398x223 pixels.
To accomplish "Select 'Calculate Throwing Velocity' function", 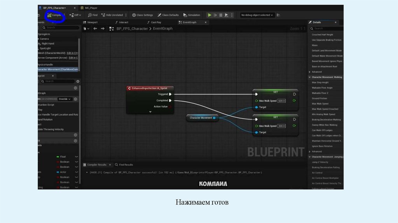I will click(x=51, y=129).
